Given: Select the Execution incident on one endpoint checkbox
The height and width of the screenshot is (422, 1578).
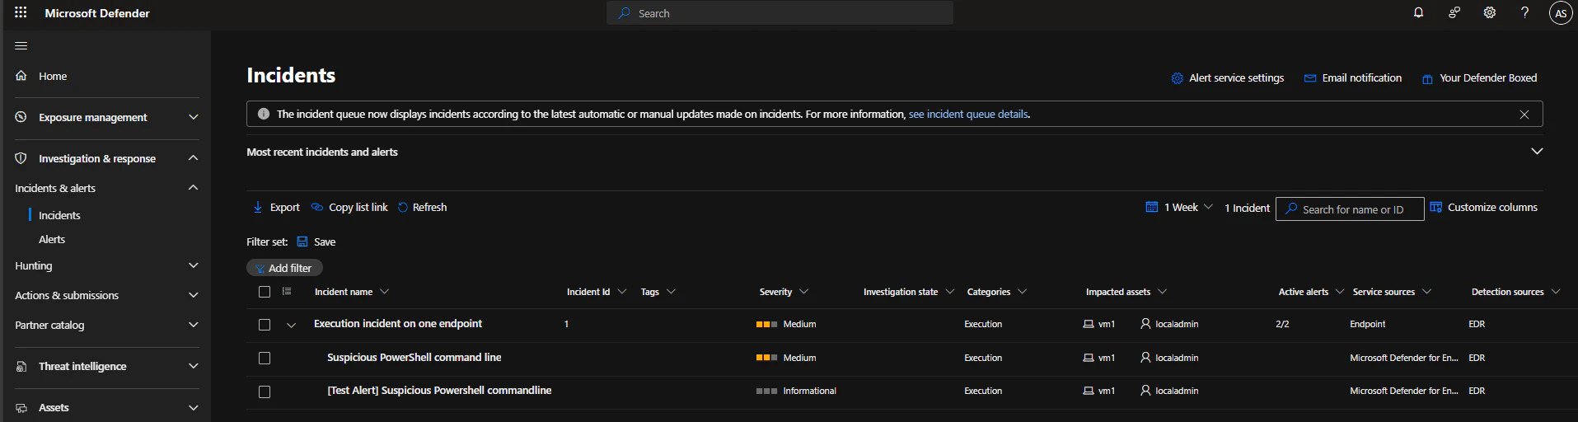Looking at the screenshot, I should coord(265,325).
